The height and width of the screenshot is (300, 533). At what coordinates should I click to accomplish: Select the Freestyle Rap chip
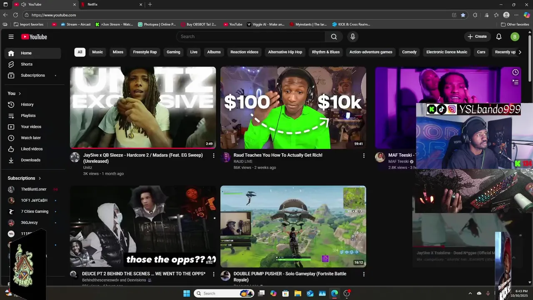(x=145, y=52)
